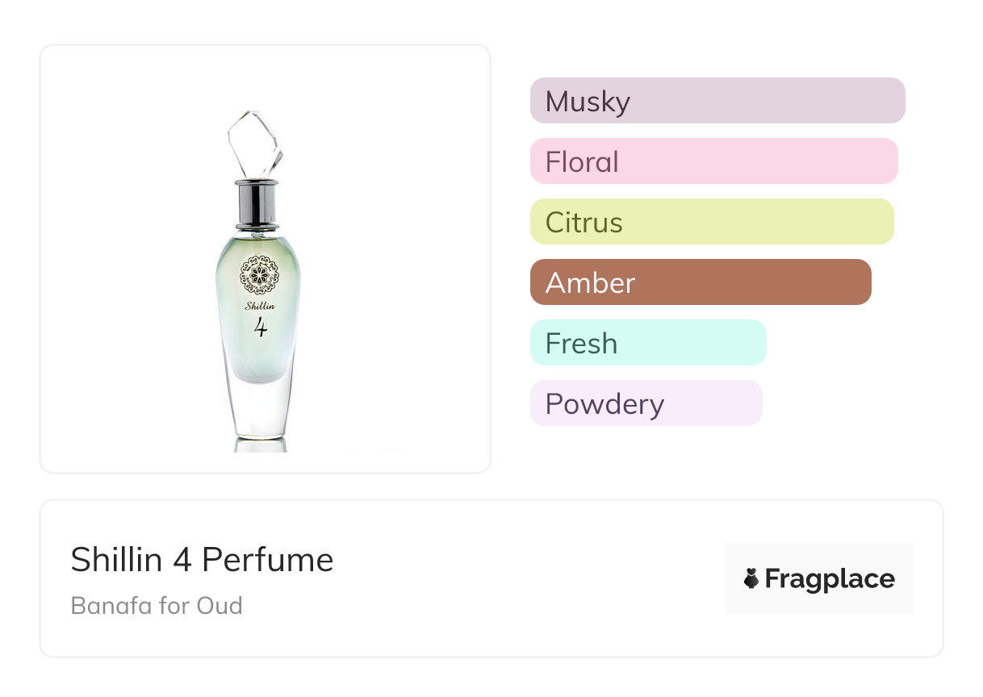Select the Floral accord bar
983x697 pixels.
pos(713,161)
